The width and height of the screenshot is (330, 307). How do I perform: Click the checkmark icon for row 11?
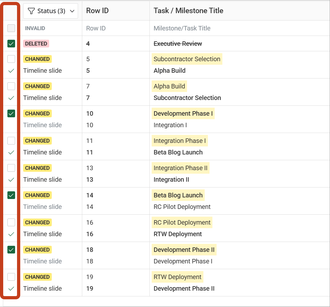[11, 152]
